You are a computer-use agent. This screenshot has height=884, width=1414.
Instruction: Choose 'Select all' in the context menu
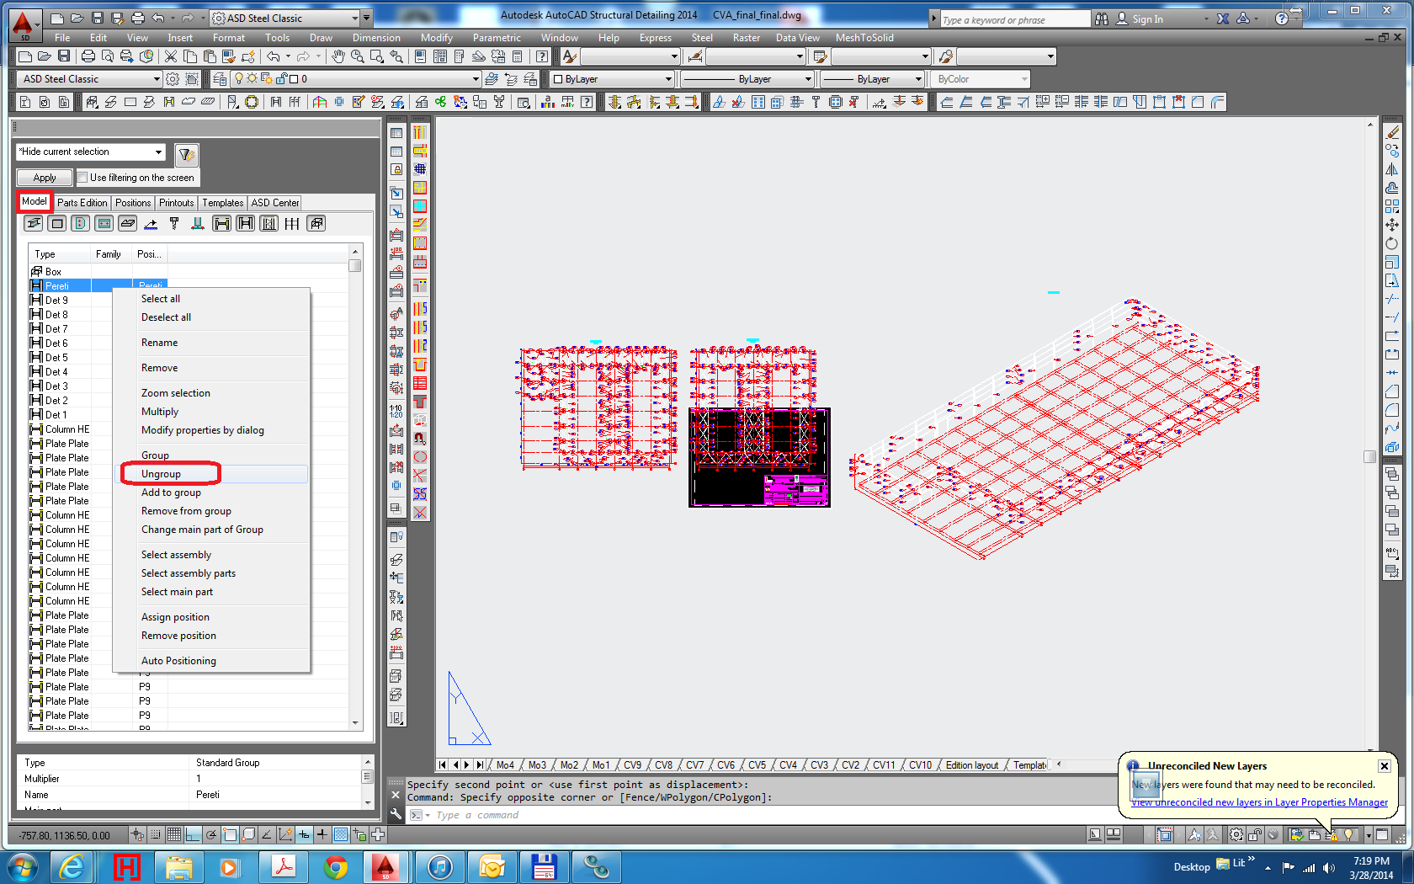(210, 299)
